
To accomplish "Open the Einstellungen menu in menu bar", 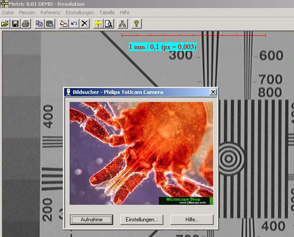I will point(80,13).
